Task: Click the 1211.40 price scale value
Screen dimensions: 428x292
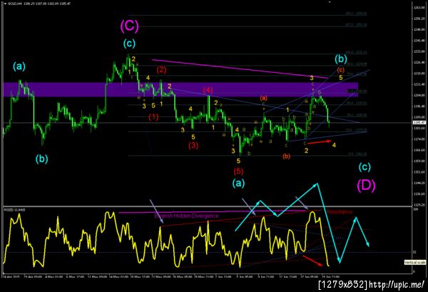Action: click(x=419, y=84)
